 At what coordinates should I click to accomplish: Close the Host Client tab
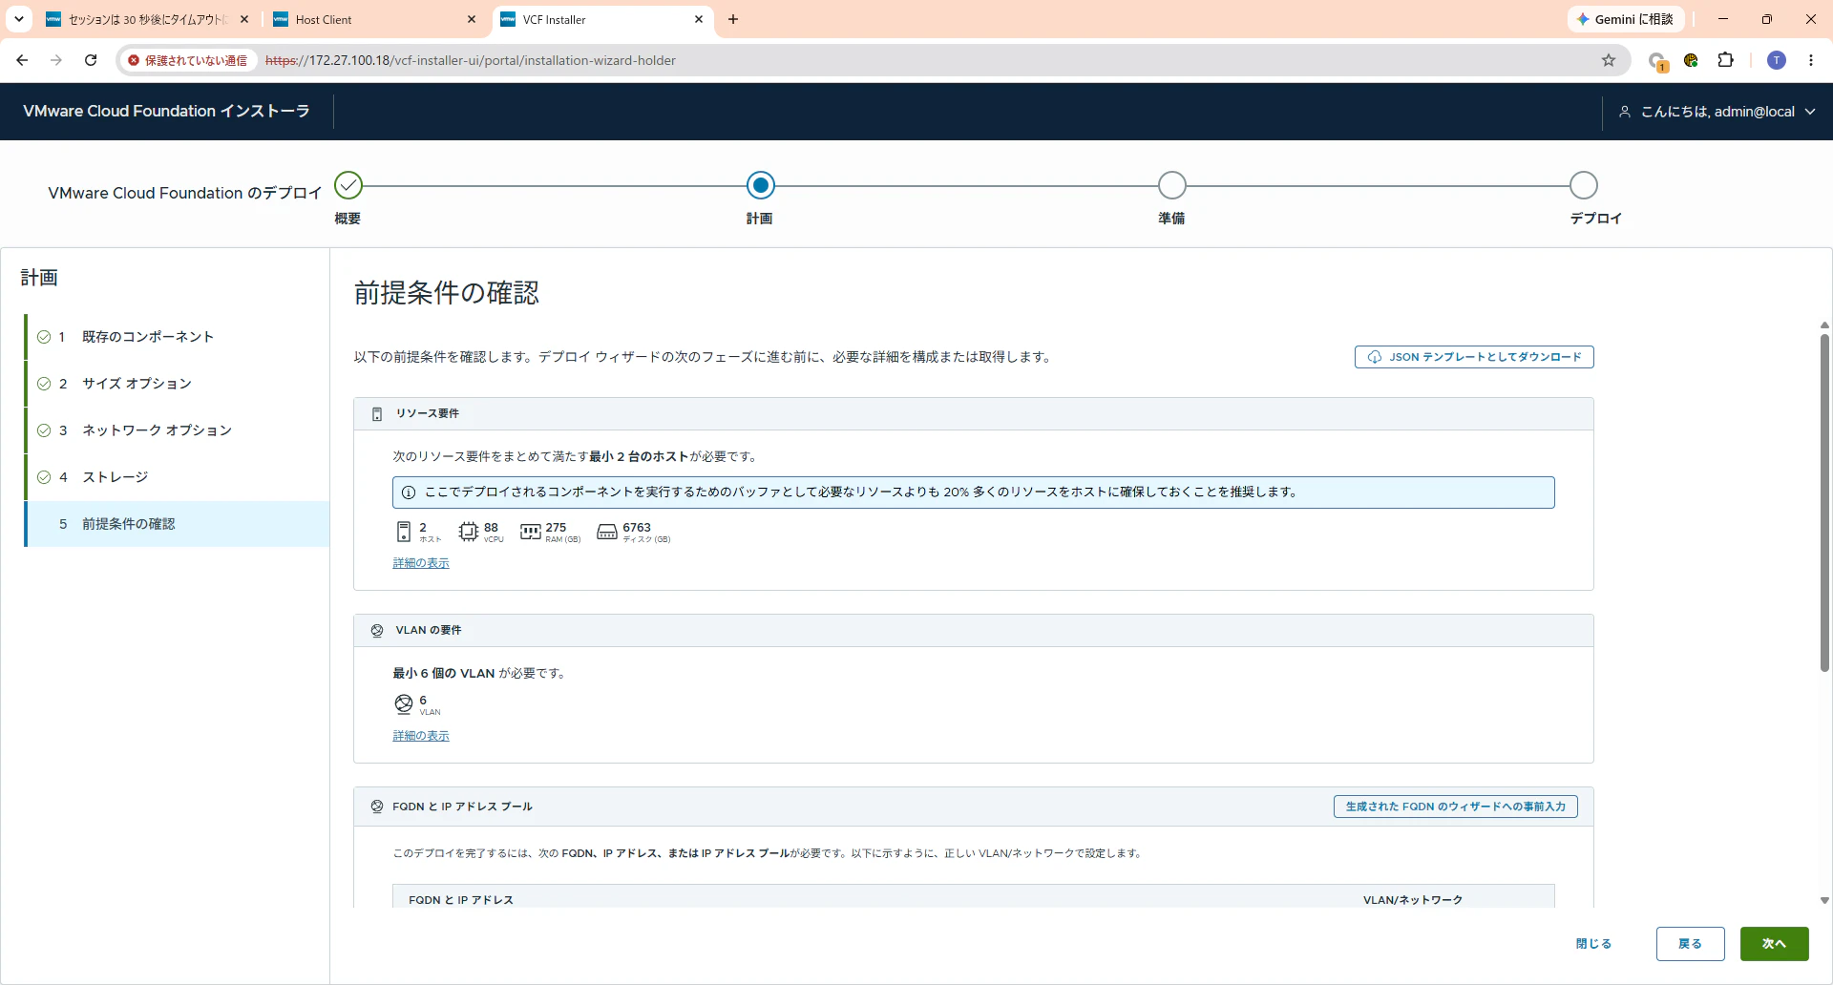pyautogui.click(x=472, y=19)
